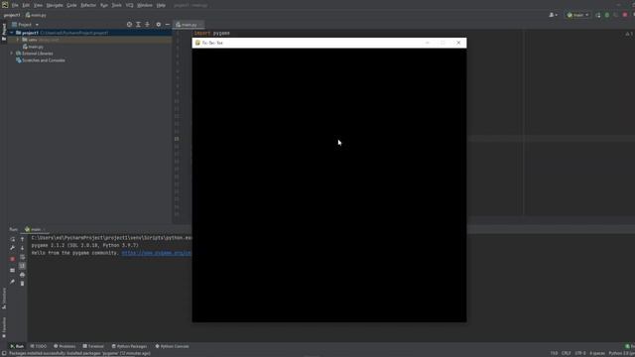635x357 pixels.
Task: Click Collapse All icon in Project panel
Action: (147, 25)
